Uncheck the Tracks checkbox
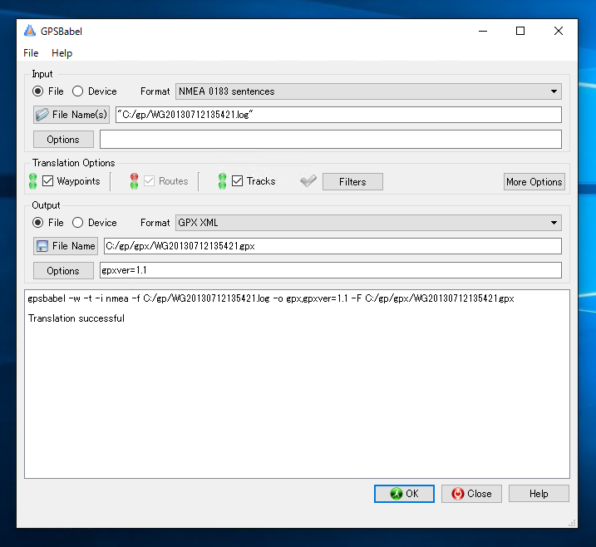 coord(237,181)
